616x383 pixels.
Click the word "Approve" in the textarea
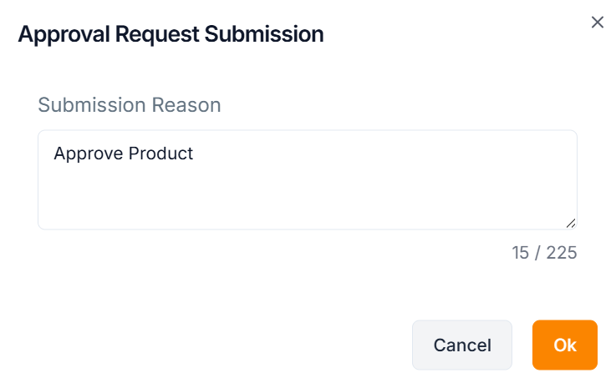click(x=88, y=154)
